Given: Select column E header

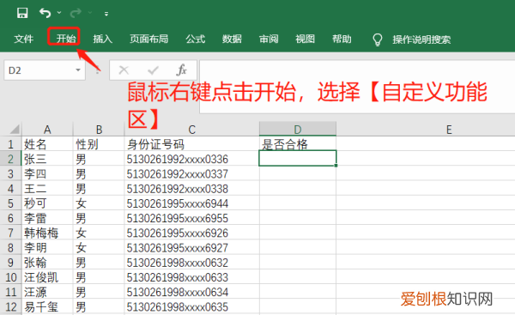Looking at the screenshot, I should (449, 130).
